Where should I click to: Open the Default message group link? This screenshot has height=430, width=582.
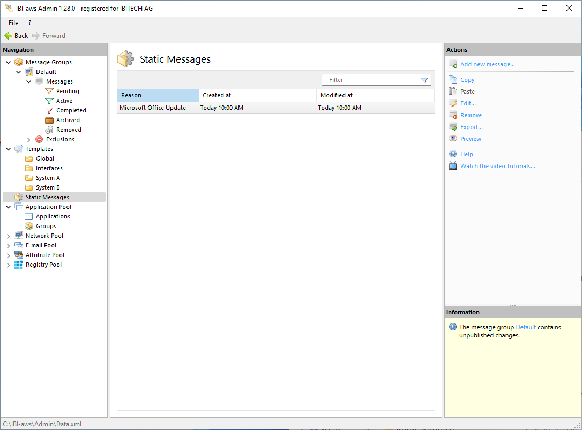pyautogui.click(x=525, y=327)
